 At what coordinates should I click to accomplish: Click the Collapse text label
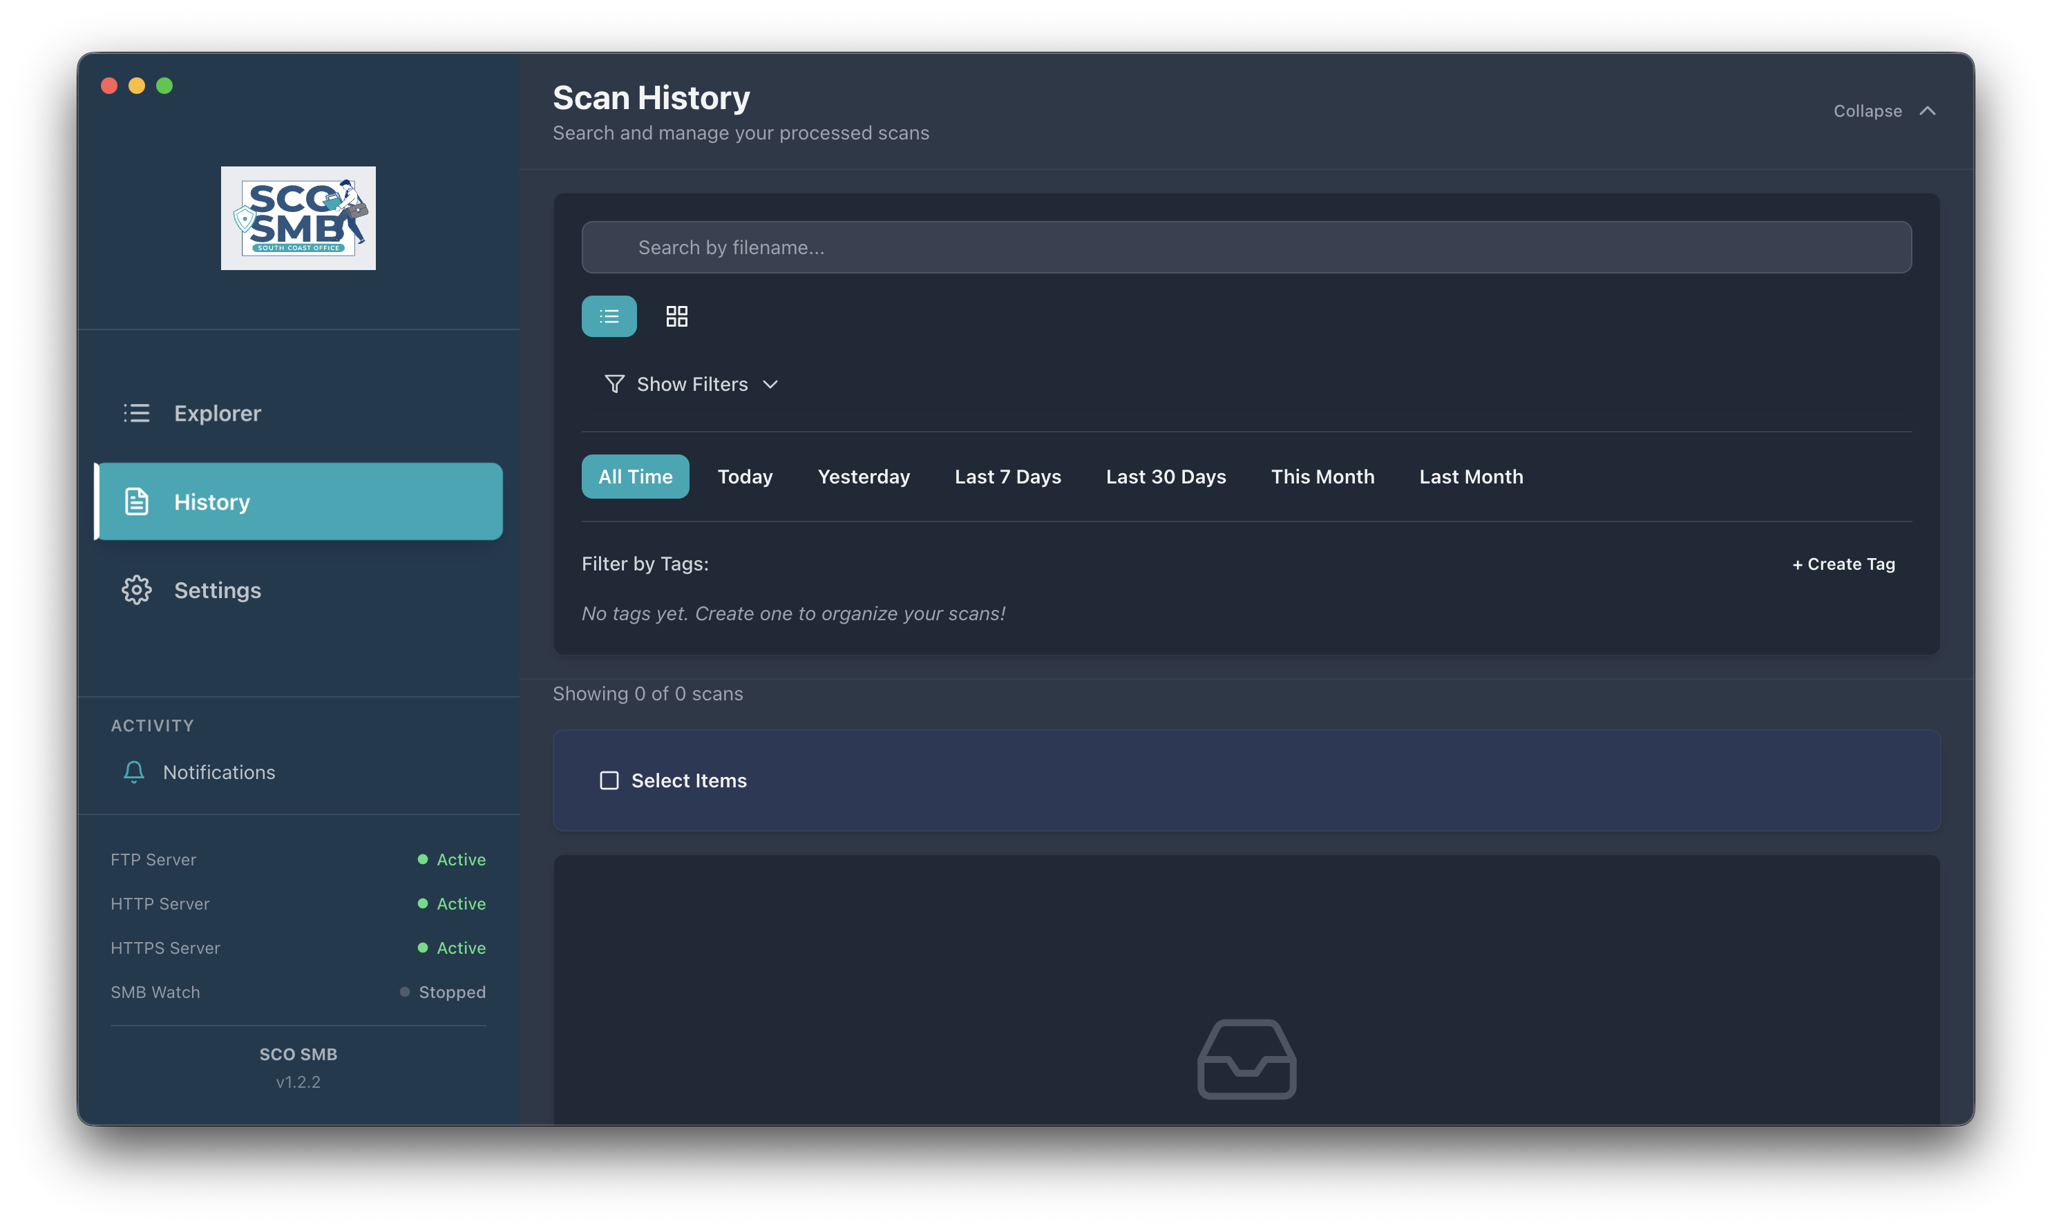coord(1867,111)
